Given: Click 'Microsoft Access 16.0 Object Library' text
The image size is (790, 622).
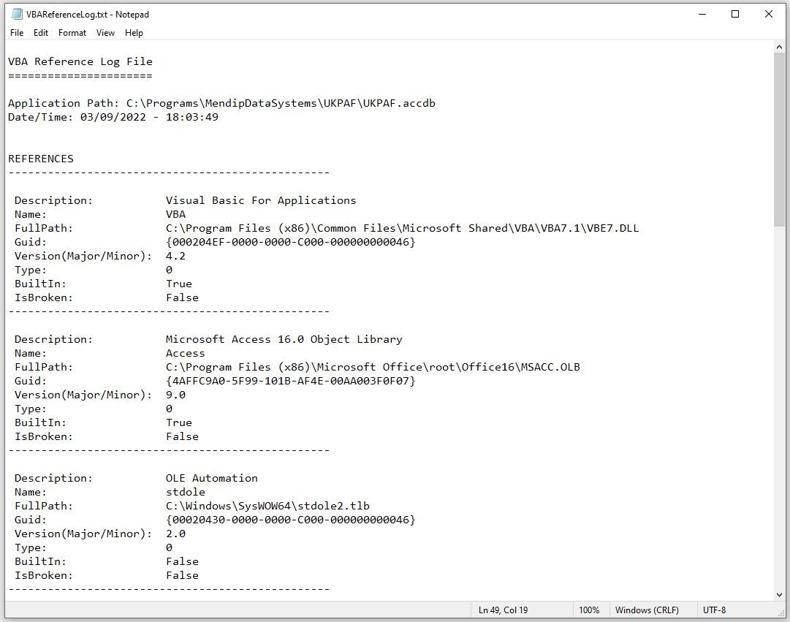Looking at the screenshot, I should click(x=284, y=339).
